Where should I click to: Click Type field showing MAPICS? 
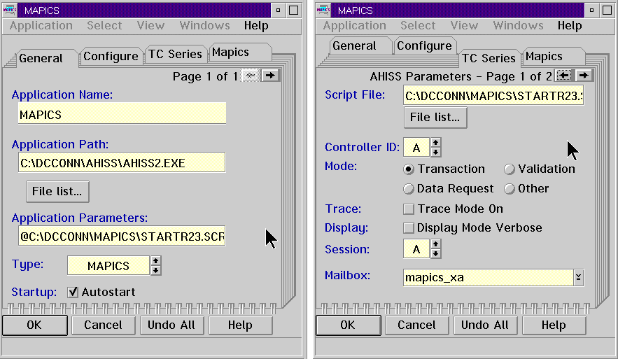108,266
